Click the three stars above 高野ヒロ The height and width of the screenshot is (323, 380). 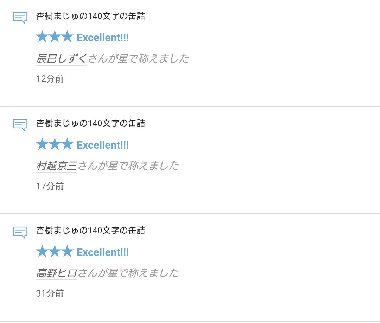pyautogui.click(x=55, y=252)
